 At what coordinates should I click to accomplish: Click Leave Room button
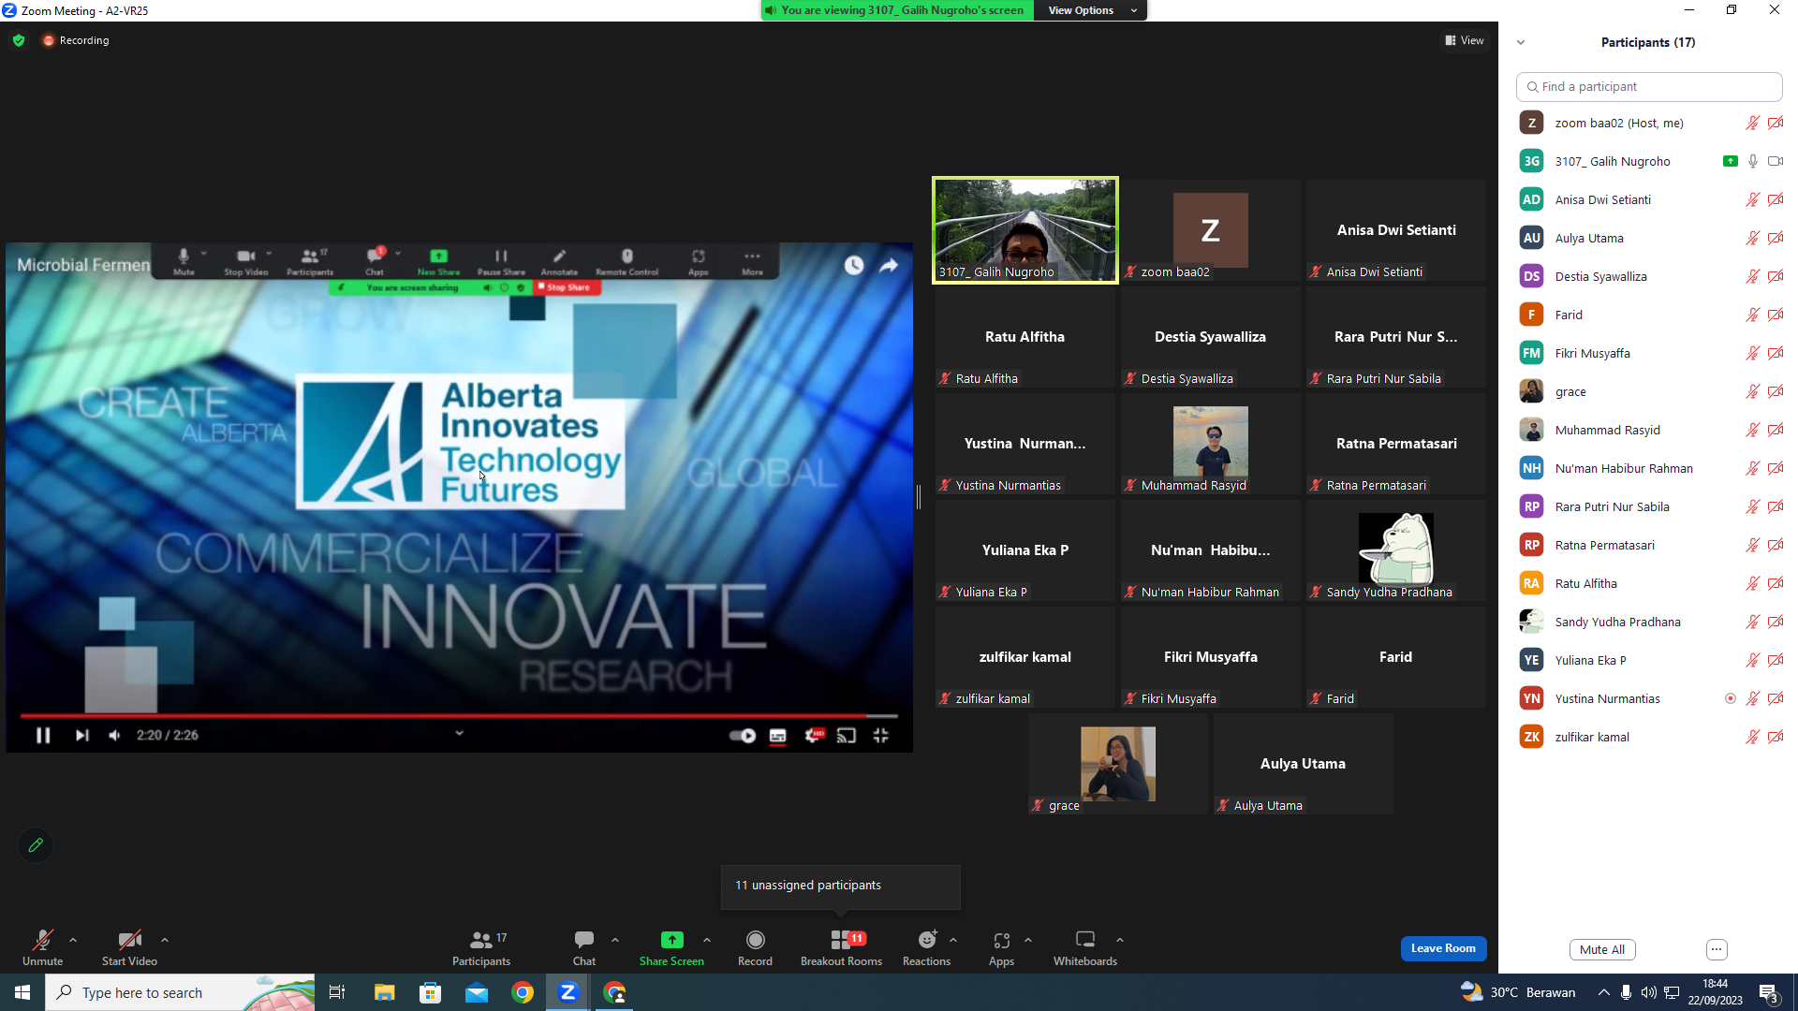click(1443, 948)
